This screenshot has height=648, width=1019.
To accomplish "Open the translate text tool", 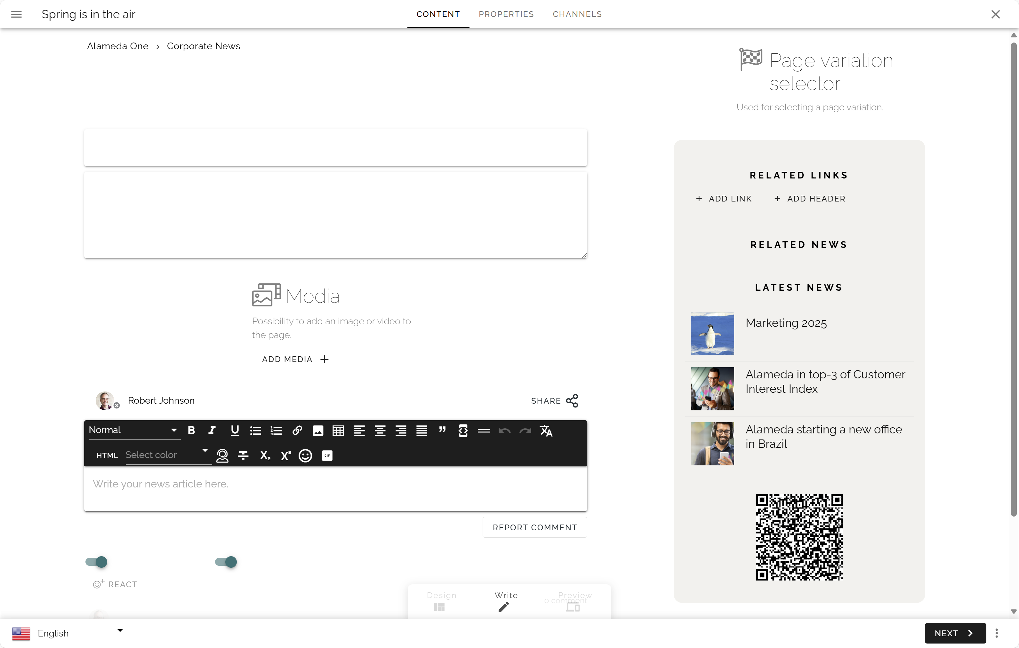I will coord(546,431).
